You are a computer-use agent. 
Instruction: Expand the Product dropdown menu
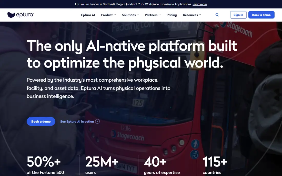click(108, 15)
